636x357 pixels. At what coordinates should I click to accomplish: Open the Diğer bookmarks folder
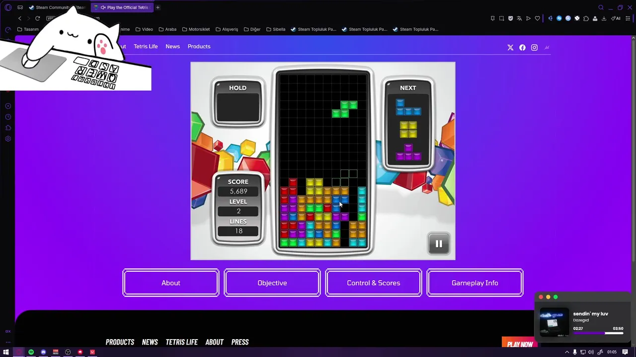[x=252, y=29]
